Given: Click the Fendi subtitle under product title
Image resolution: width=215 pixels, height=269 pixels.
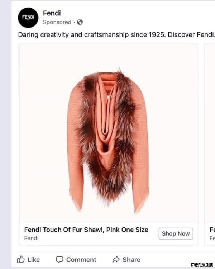Looking at the screenshot, I should [x=31, y=238].
